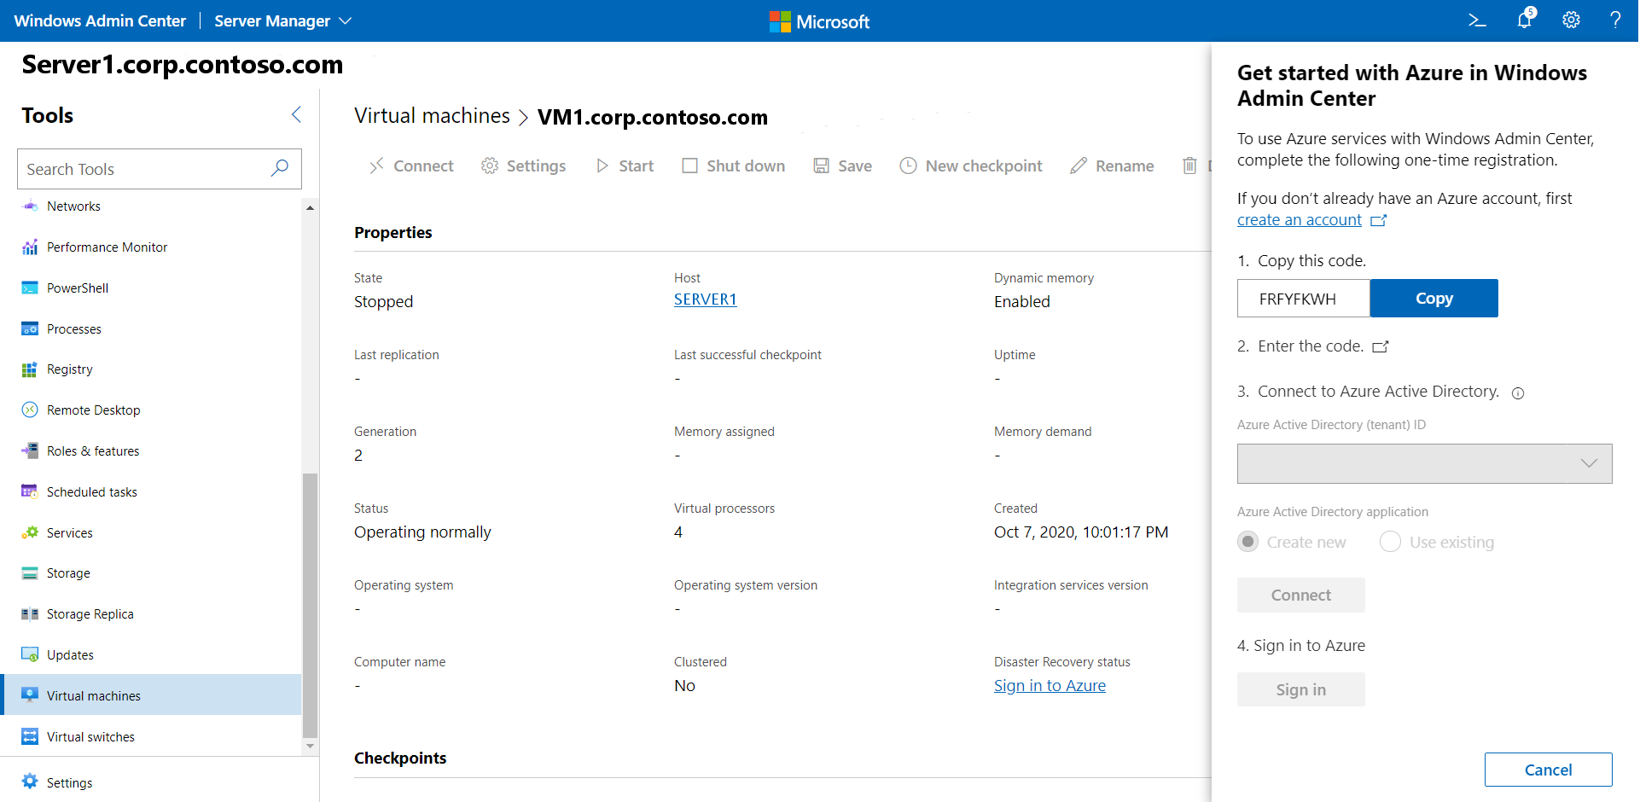Copy the registration code

[x=1434, y=298]
